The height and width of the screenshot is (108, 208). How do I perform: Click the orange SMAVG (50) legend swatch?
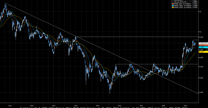[x=173, y=4]
